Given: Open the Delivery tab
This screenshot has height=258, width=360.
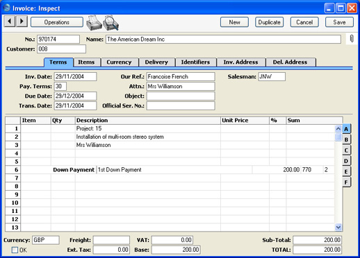Looking at the screenshot, I should tap(156, 62).
